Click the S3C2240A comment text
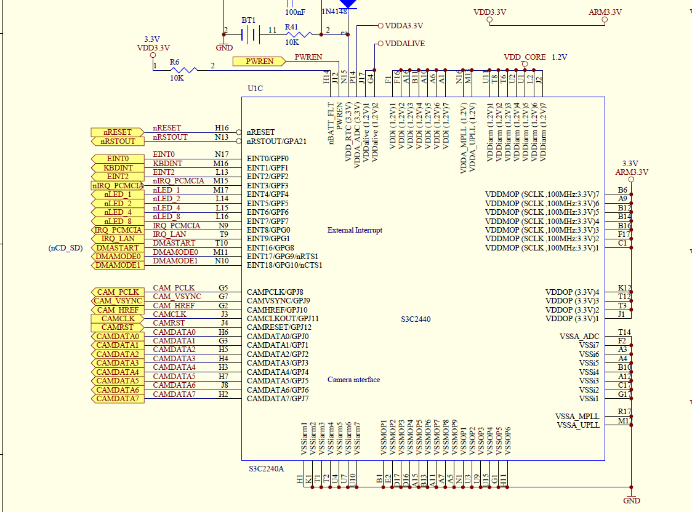The height and width of the screenshot is (512, 692). coord(266,469)
